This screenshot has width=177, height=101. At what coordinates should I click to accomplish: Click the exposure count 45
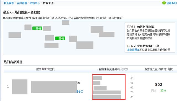pos(132,78)
